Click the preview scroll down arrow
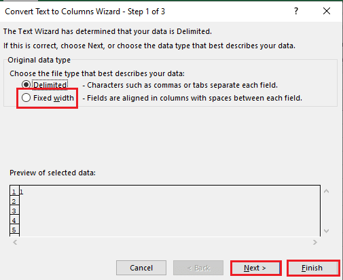Screen dimensions: 343x280 pos(326,231)
